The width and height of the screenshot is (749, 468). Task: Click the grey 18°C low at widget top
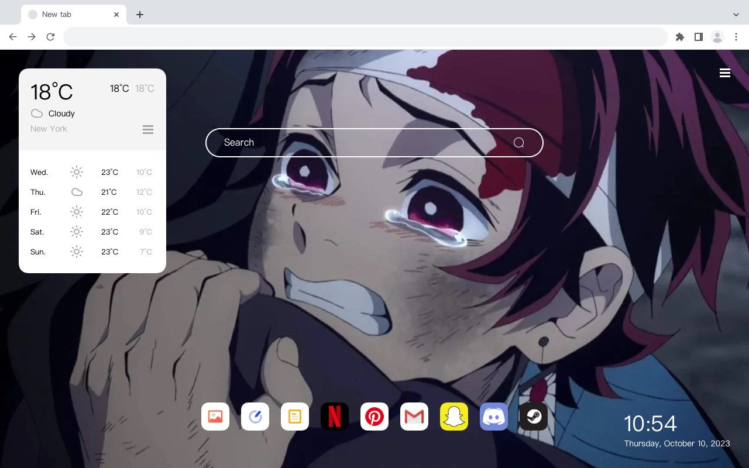[145, 88]
